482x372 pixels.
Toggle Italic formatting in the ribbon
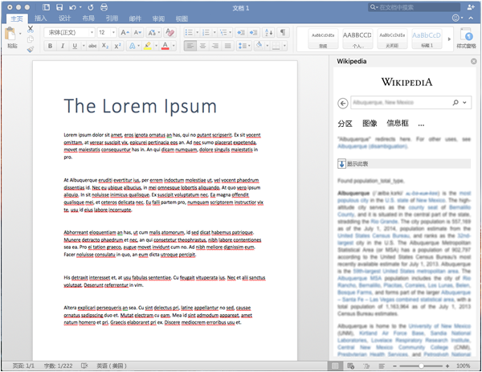point(62,46)
